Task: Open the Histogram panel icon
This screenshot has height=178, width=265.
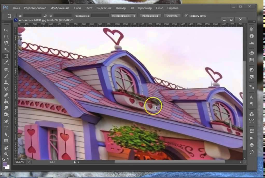Action: click(x=252, y=43)
